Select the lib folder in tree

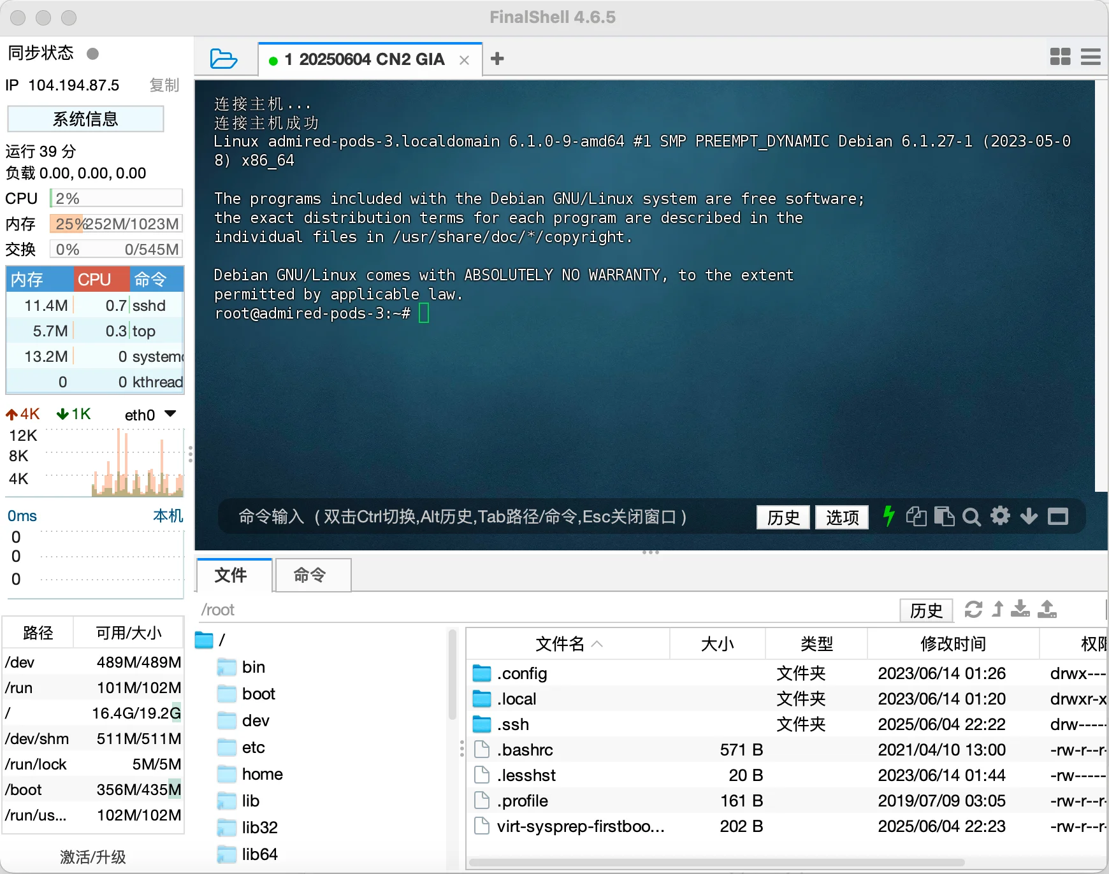coord(238,801)
